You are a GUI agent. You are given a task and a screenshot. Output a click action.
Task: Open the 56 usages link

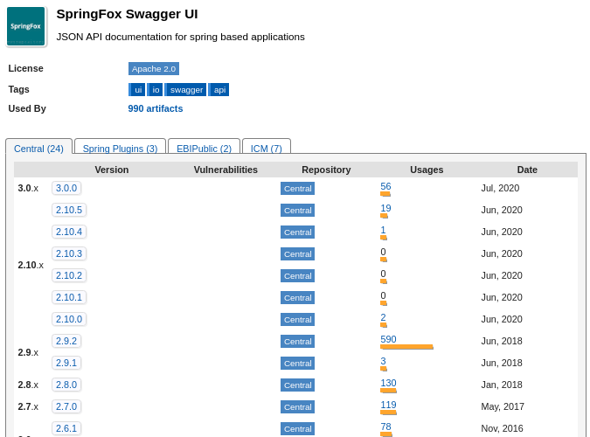click(385, 186)
